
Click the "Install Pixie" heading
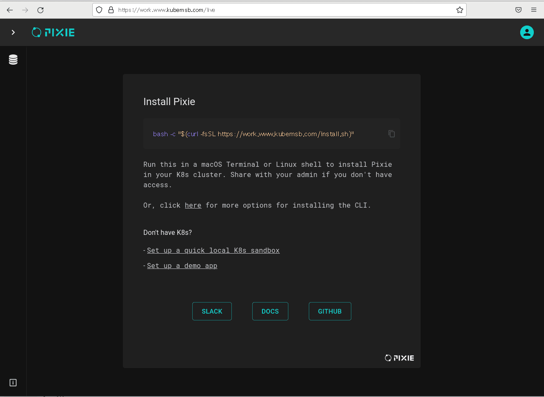(x=169, y=102)
